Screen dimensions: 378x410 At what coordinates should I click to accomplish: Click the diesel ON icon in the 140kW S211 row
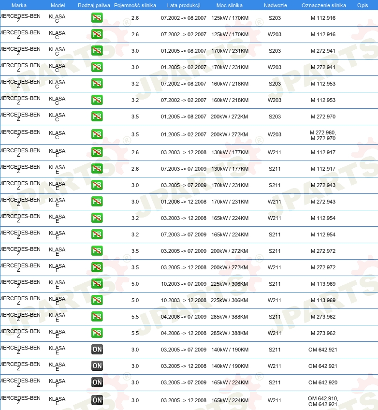coord(97,350)
